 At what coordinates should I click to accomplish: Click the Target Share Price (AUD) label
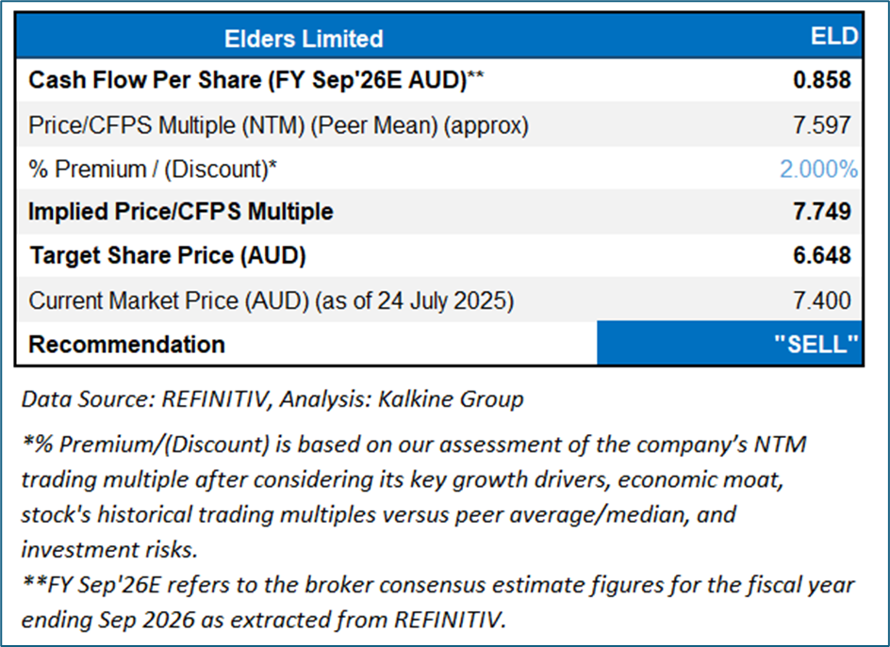coord(168,255)
